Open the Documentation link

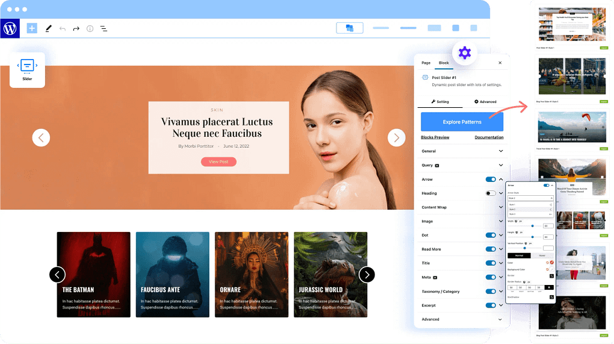(489, 137)
